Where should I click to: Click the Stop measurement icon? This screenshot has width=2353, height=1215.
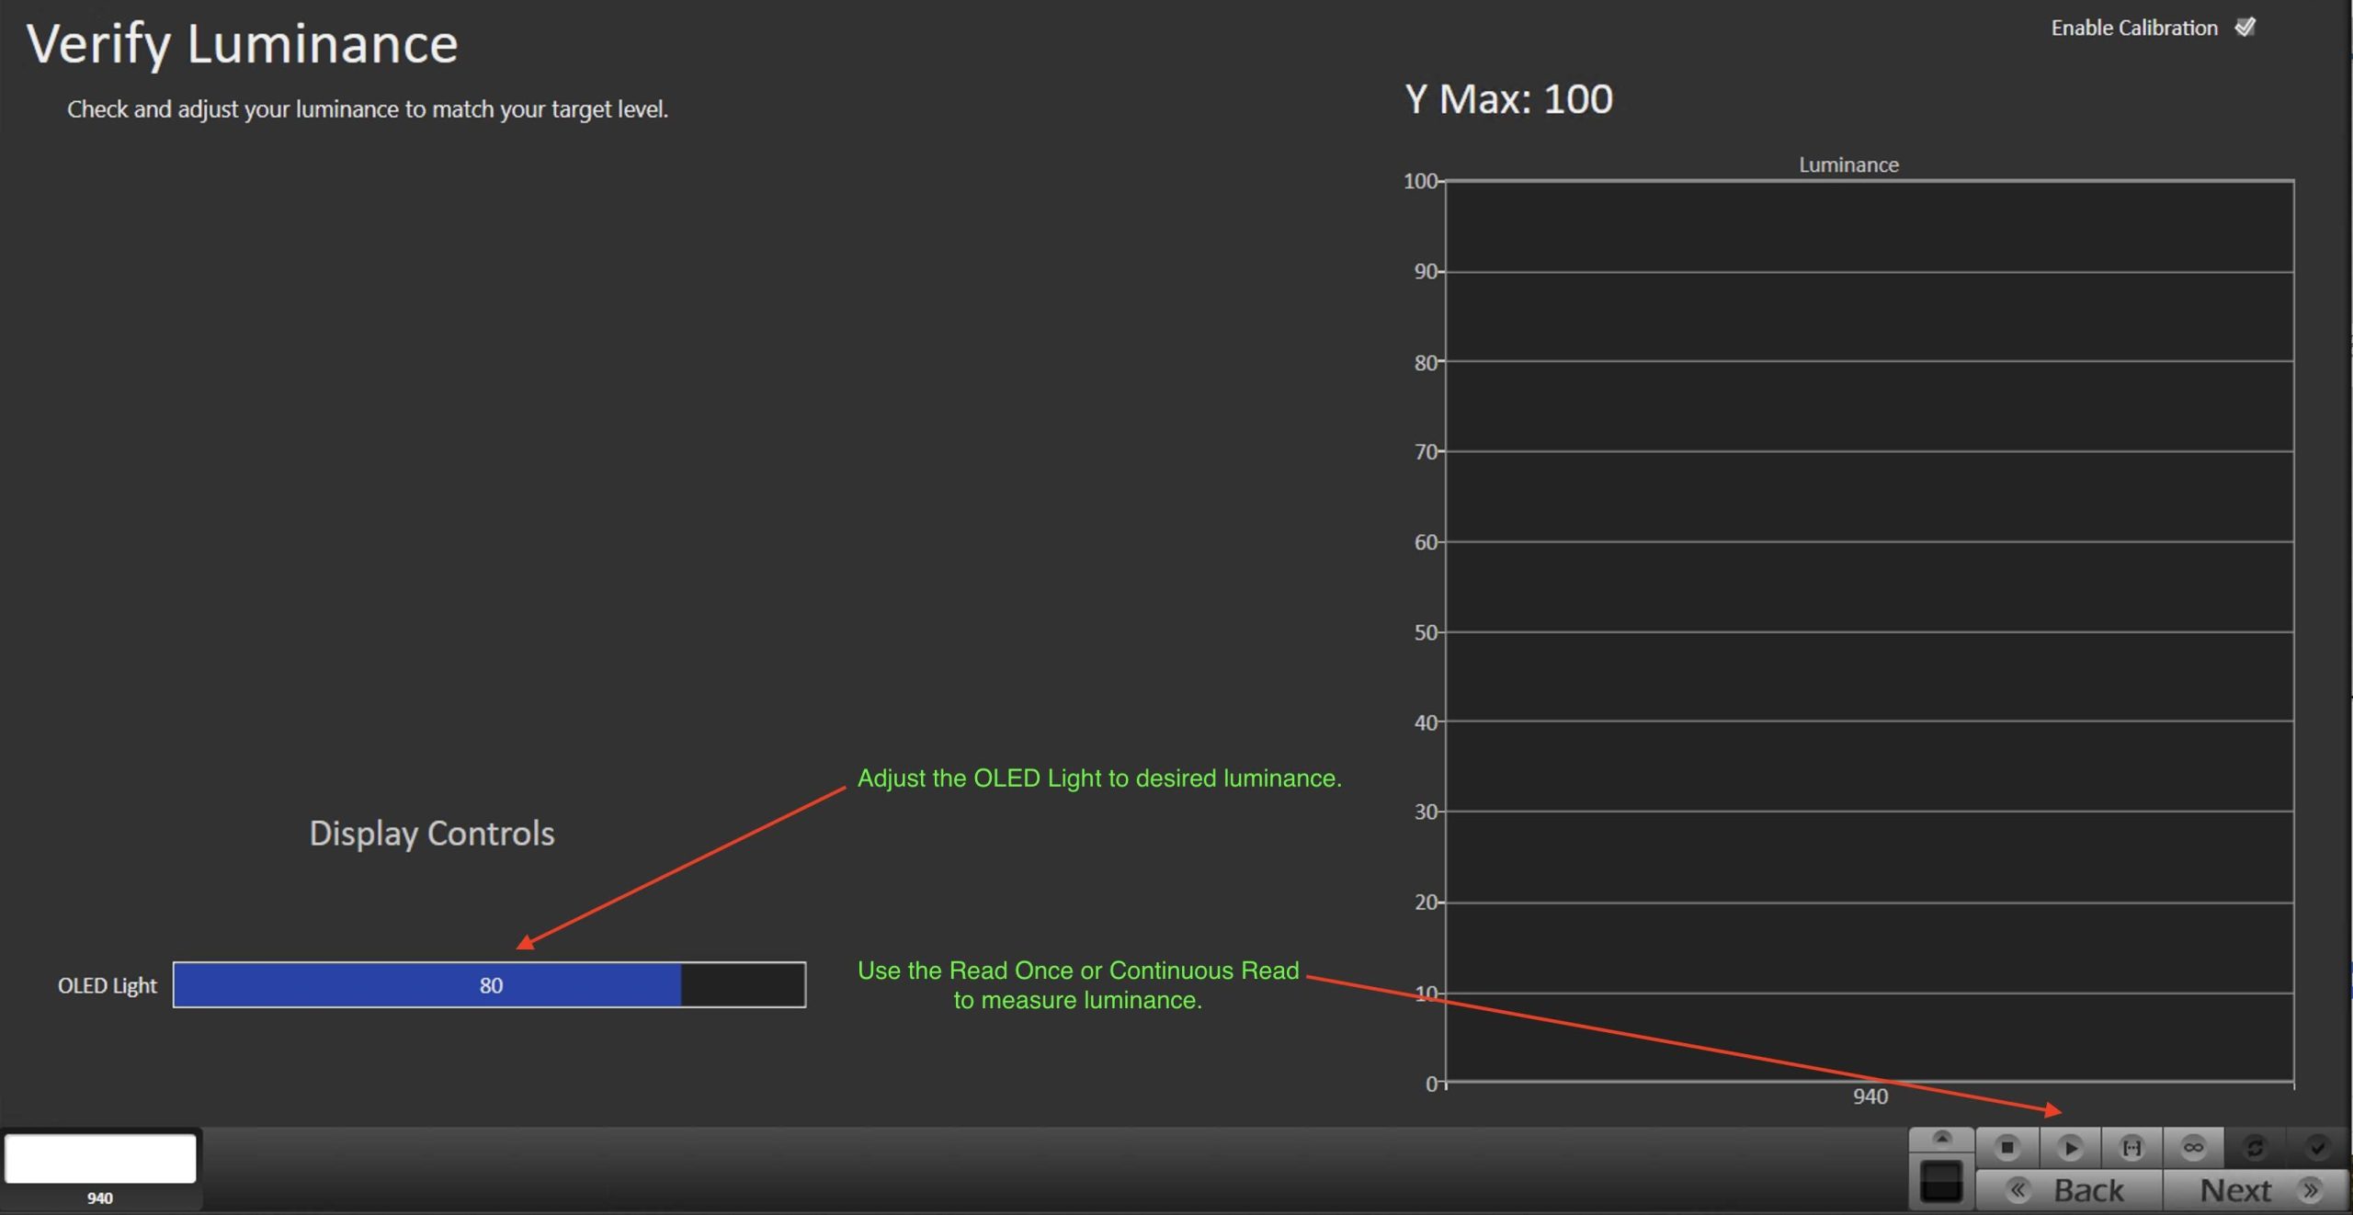click(x=2007, y=1147)
